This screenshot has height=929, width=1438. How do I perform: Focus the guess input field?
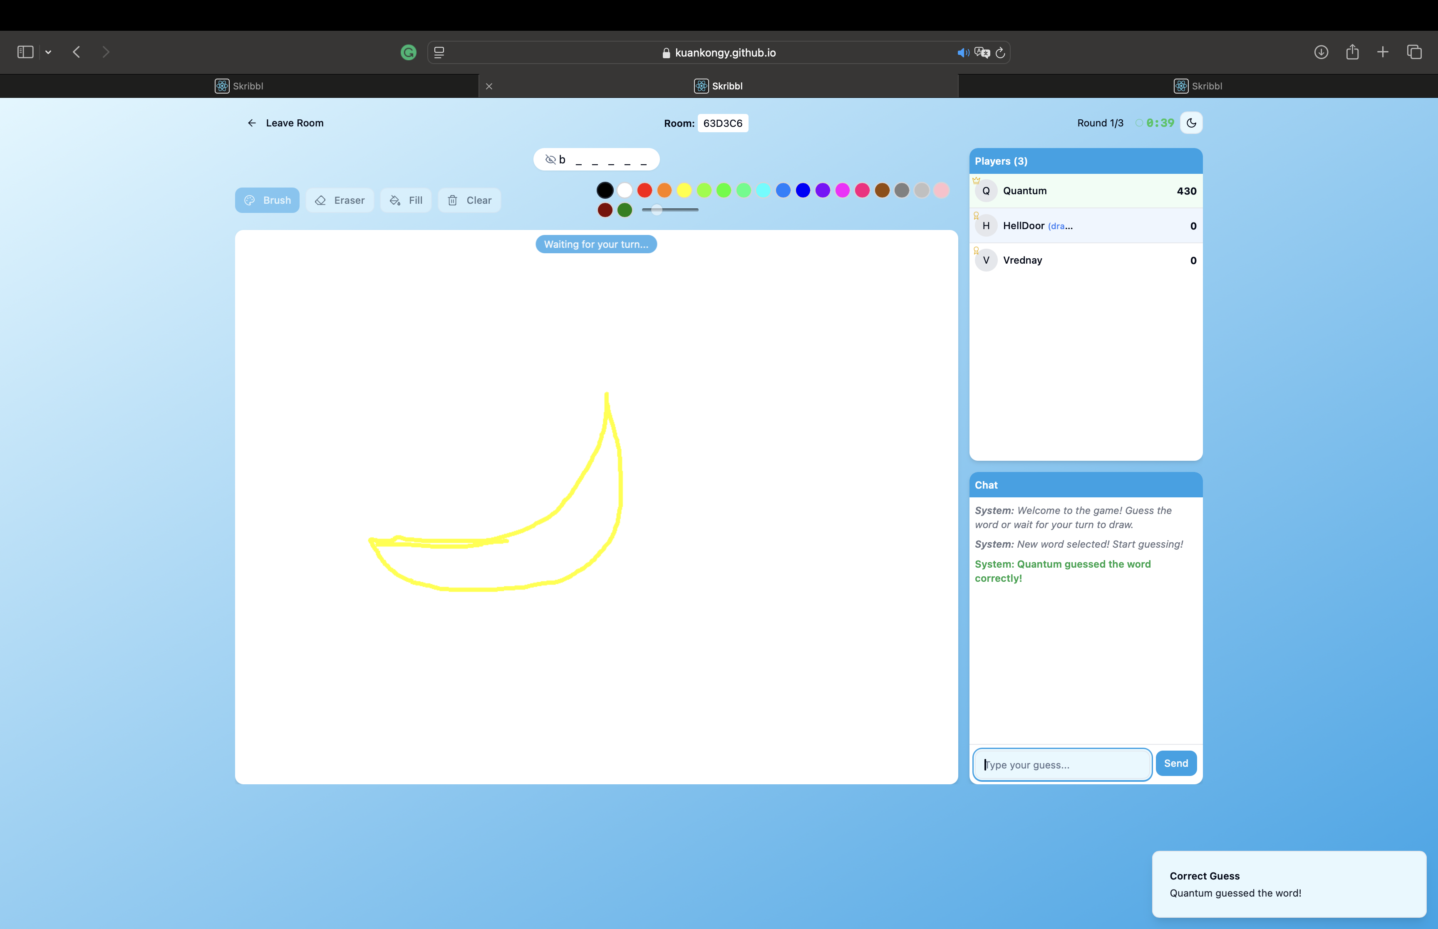coord(1062,765)
